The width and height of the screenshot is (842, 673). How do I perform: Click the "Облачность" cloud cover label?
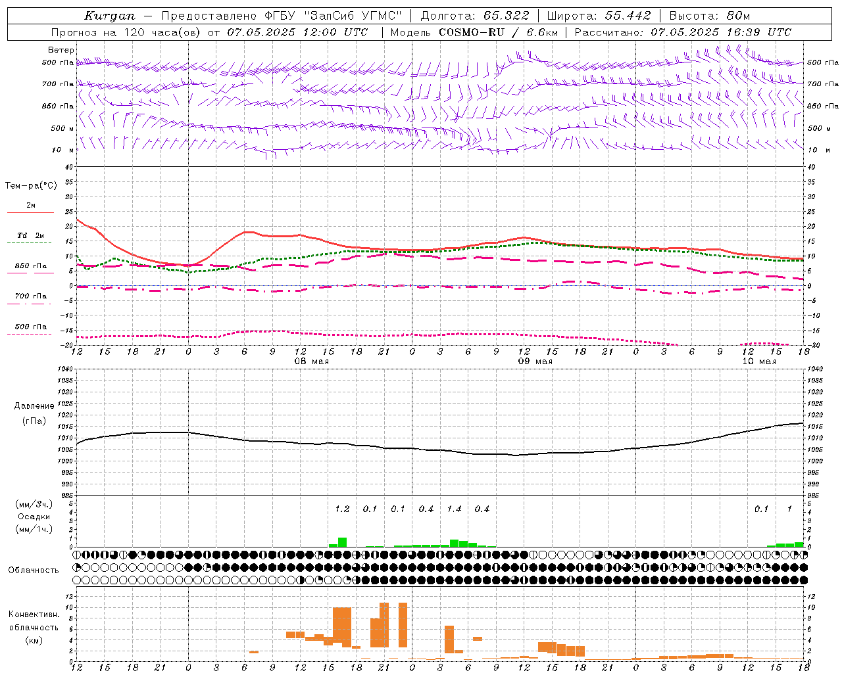click(34, 570)
